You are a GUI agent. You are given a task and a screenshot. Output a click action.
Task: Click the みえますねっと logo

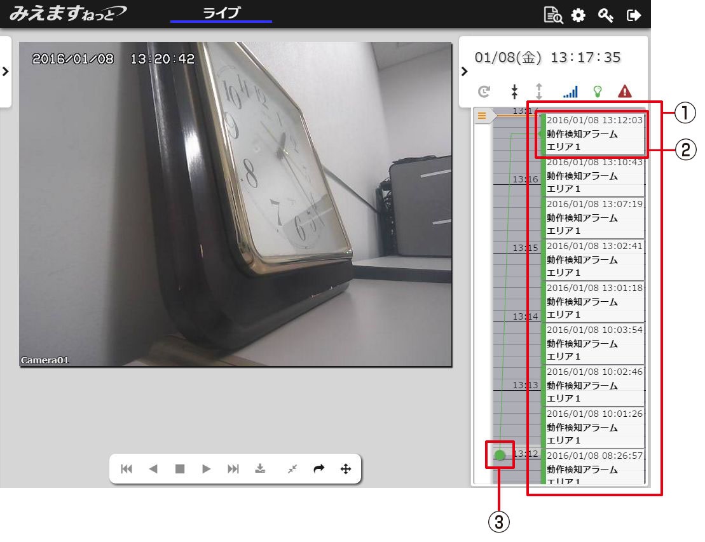pyautogui.click(x=67, y=13)
